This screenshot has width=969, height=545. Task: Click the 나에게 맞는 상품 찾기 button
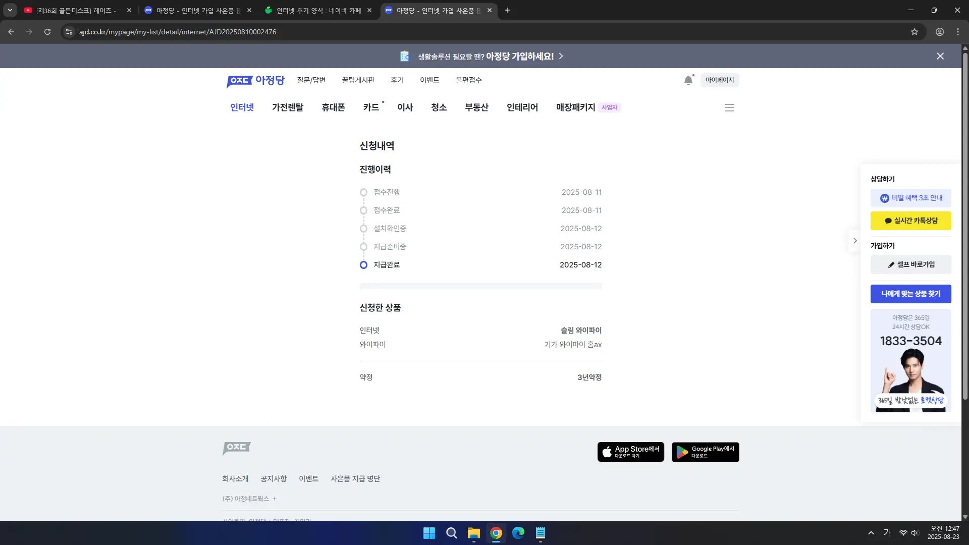coord(910,294)
